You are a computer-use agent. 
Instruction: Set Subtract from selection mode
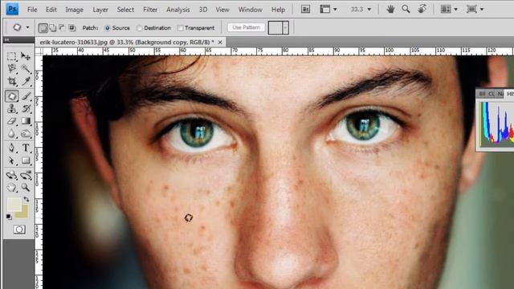click(x=62, y=28)
